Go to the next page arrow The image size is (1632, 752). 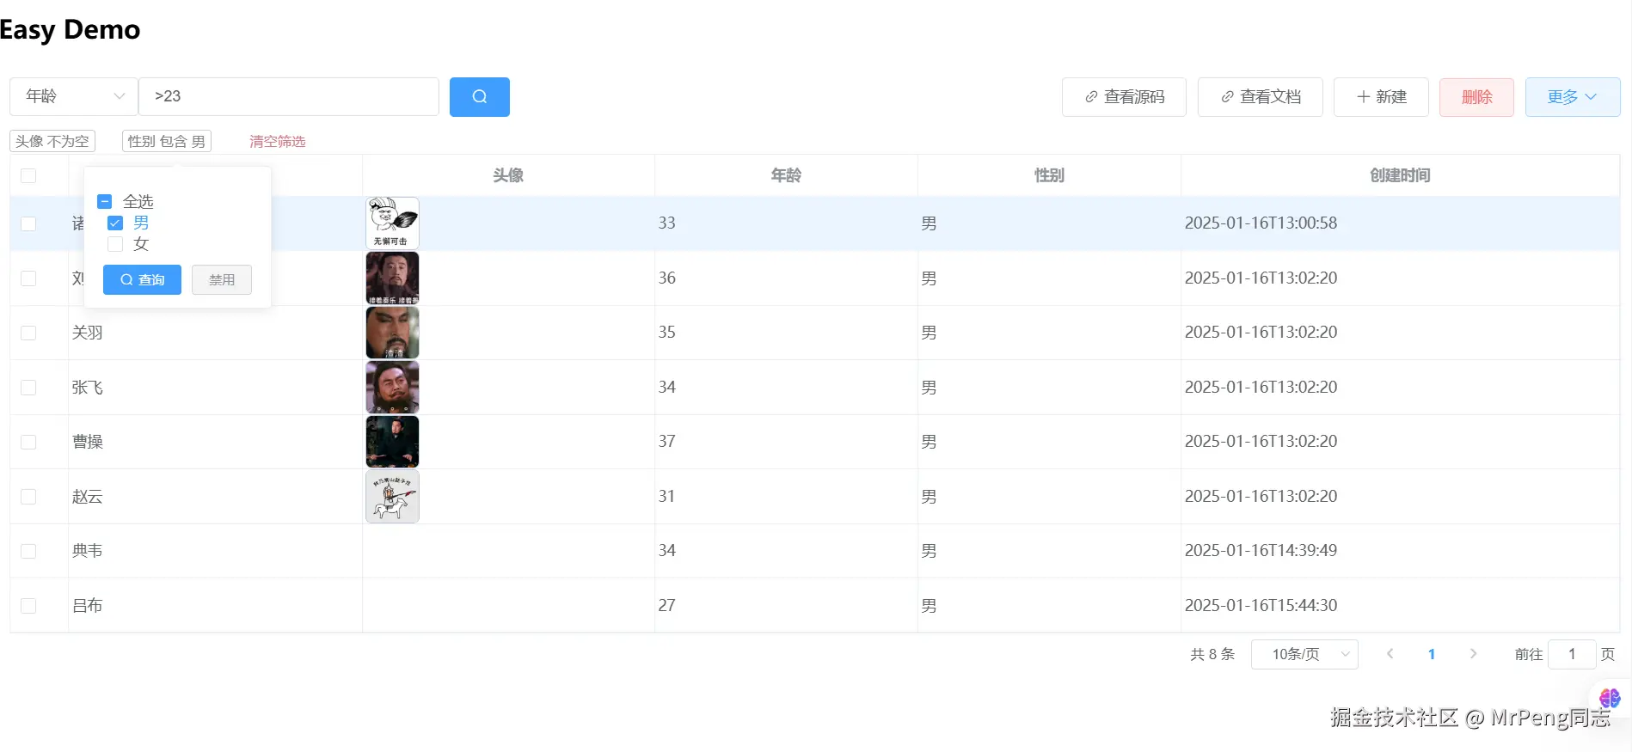point(1473,654)
